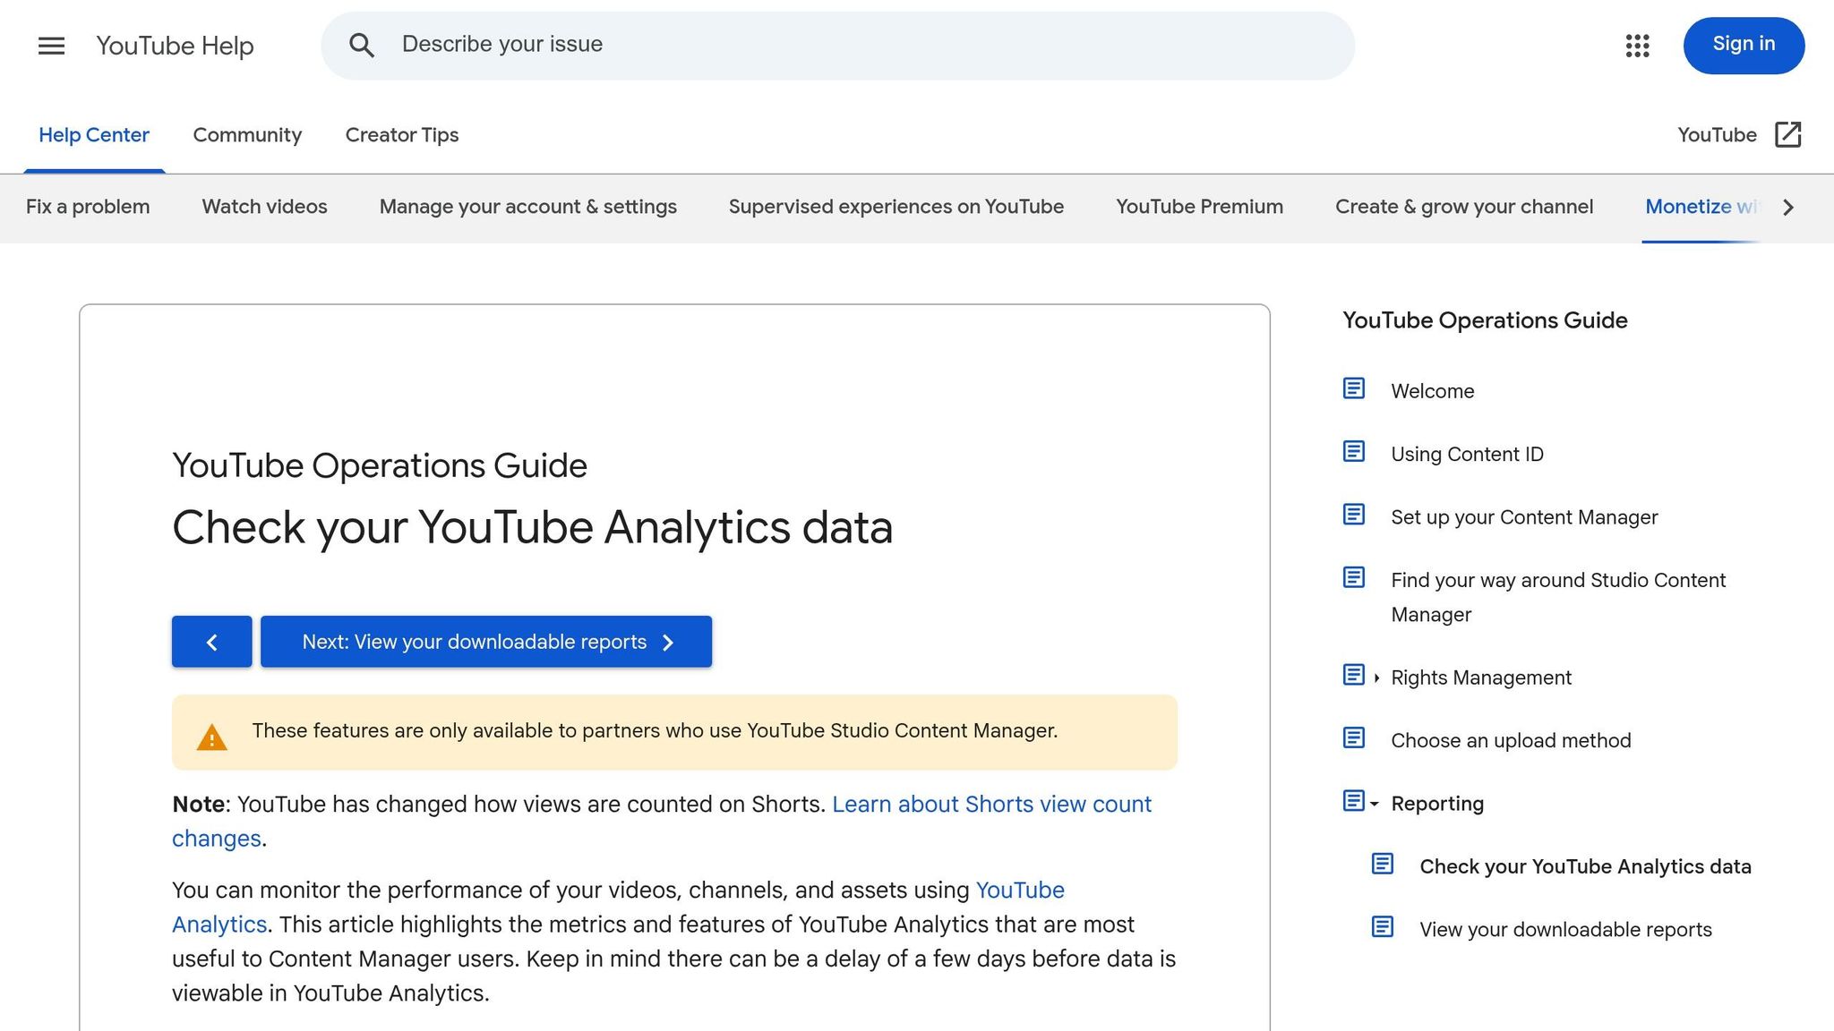
Task: Open the YouTube Premium category
Action: [x=1200, y=207]
